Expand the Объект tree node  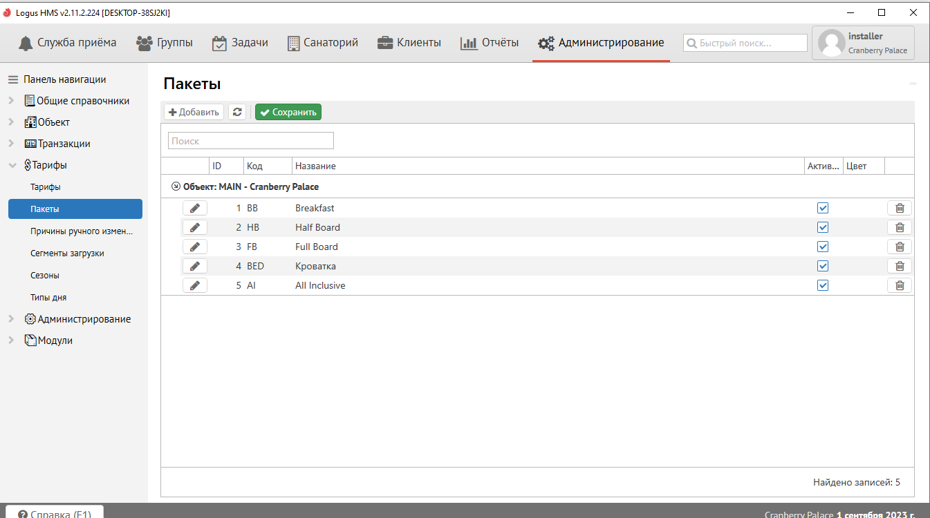pyautogui.click(x=11, y=122)
